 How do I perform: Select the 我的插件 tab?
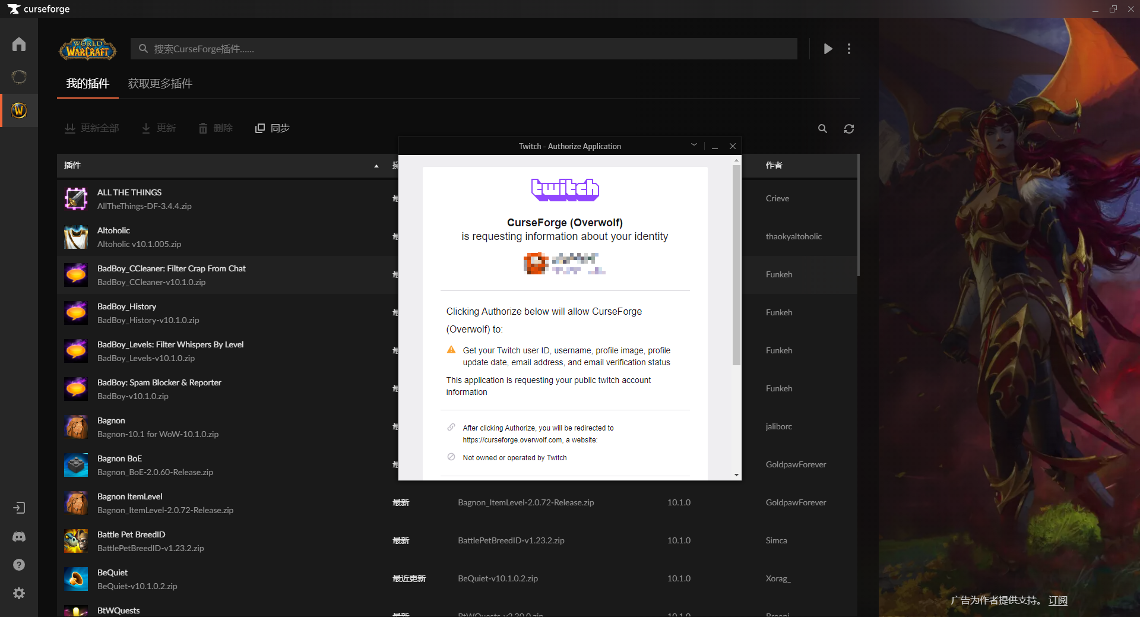(88, 84)
